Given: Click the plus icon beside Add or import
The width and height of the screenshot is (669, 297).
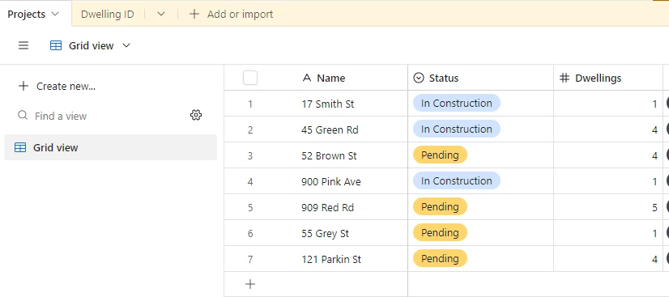Looking at the screenshot, I should pyautogui.click(x=194, y=14).
